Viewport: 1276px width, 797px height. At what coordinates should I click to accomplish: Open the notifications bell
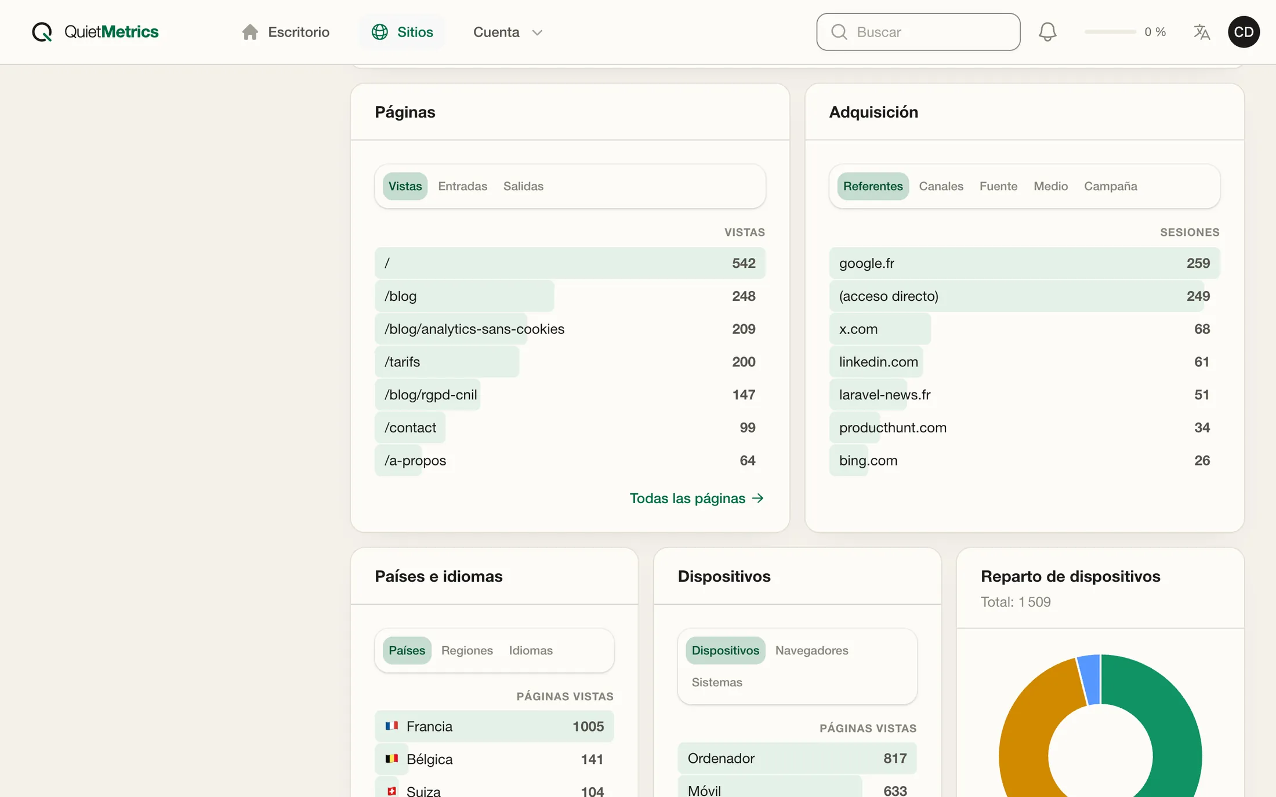[1047, 32]
